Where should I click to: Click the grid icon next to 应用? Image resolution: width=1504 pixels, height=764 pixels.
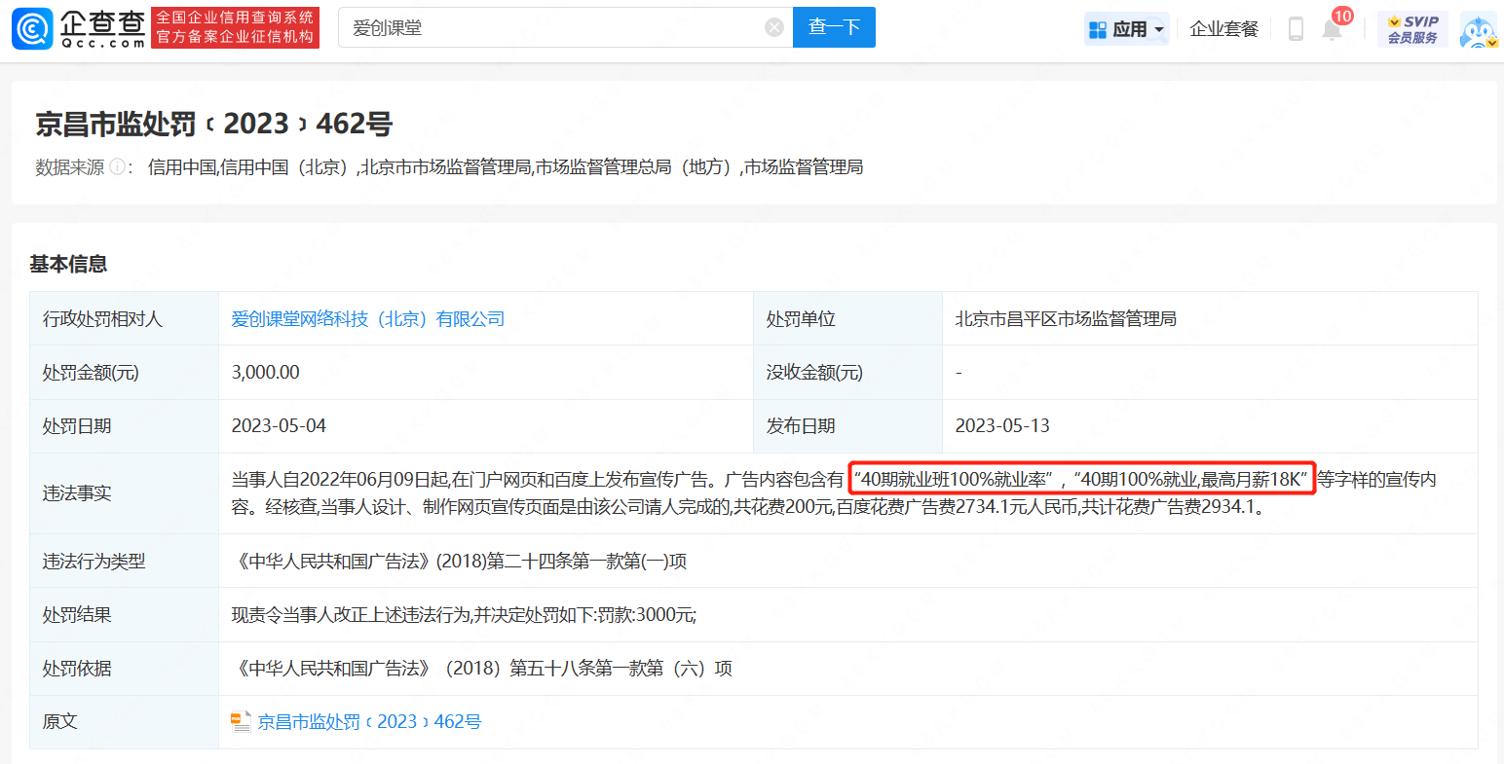tap(1098, 29)
